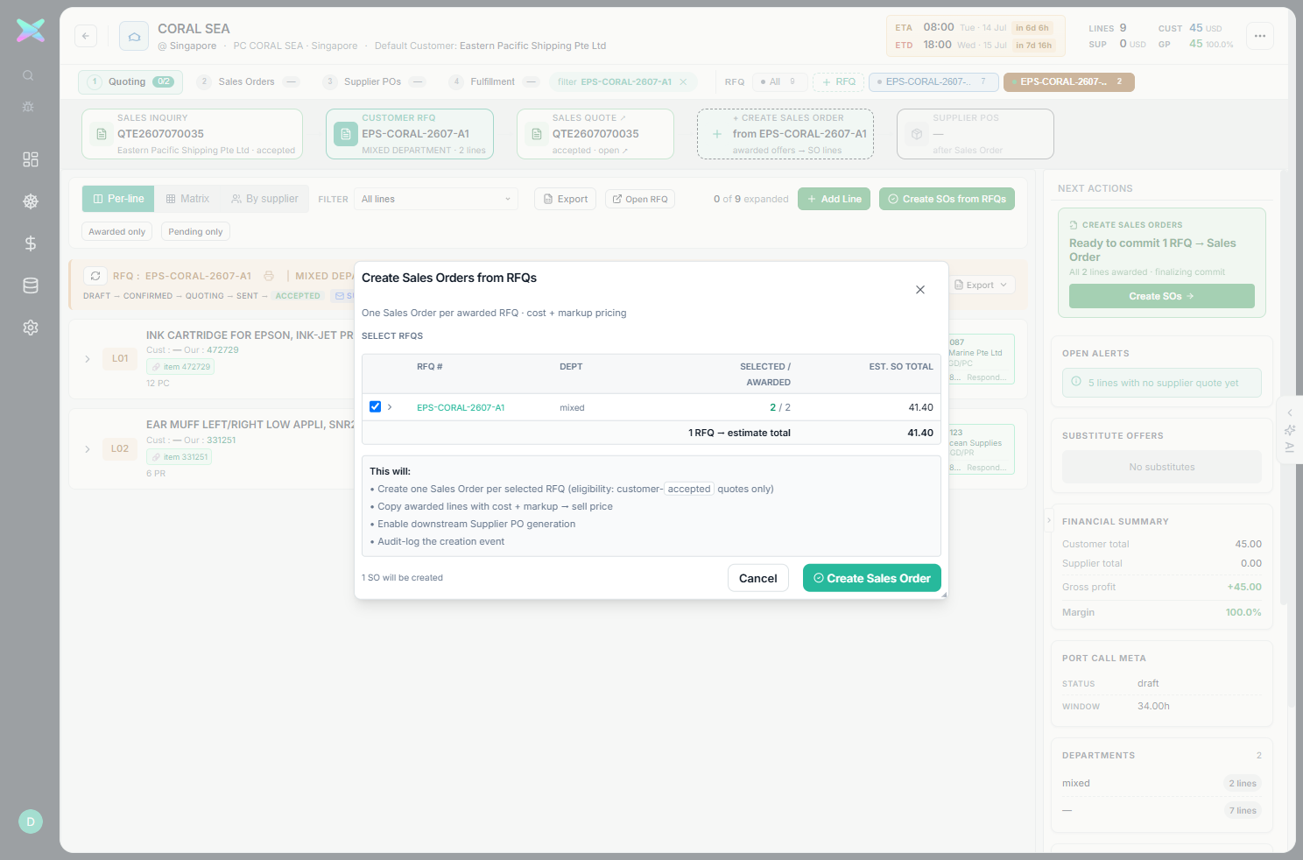Click the ACCEPTED status badge
Viewport: 1303px width, 860px height.
(298, 296)
